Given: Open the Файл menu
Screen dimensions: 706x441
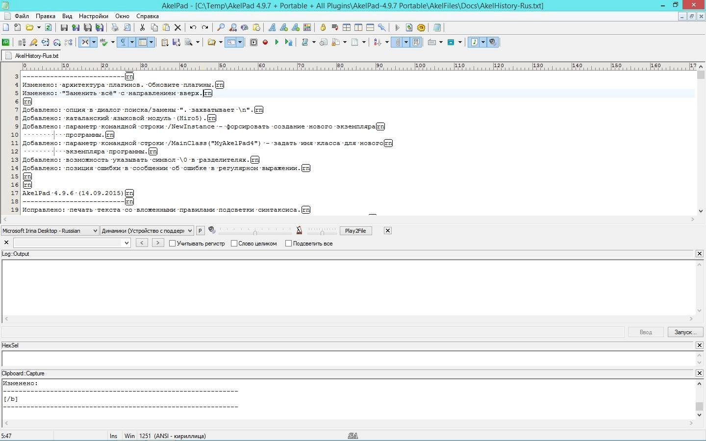Looking at the screenshot, I should point(22,16).
